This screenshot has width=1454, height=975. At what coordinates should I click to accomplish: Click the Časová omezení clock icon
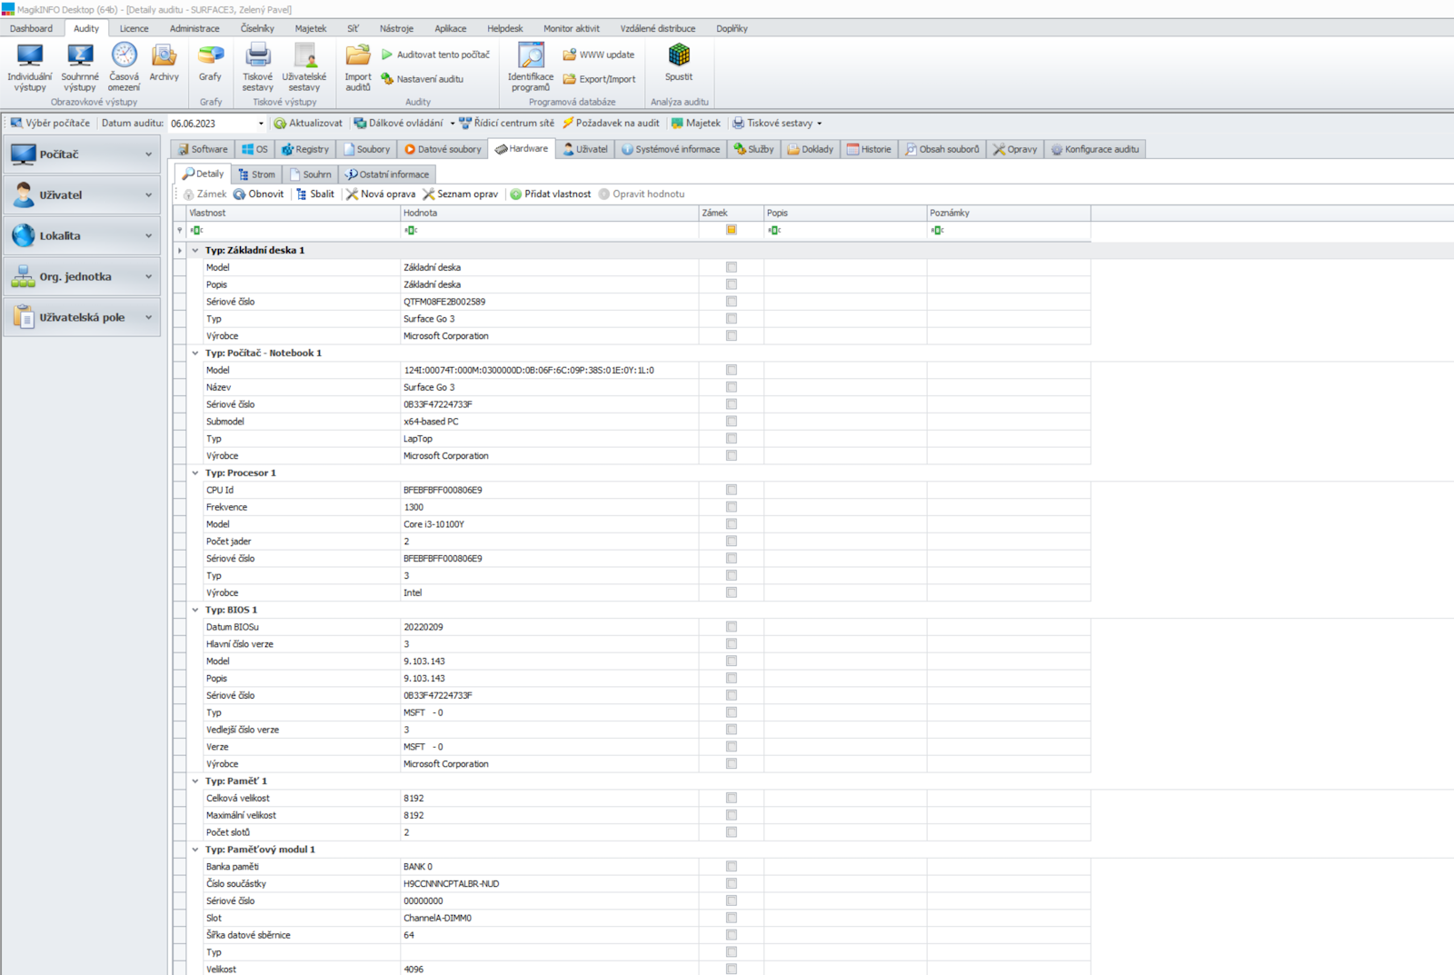[124, 57]
